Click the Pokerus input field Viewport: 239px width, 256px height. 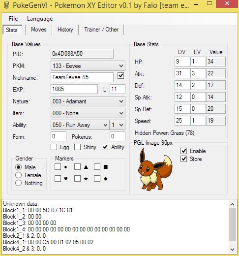pyautogui.click(x=118, y=136)
